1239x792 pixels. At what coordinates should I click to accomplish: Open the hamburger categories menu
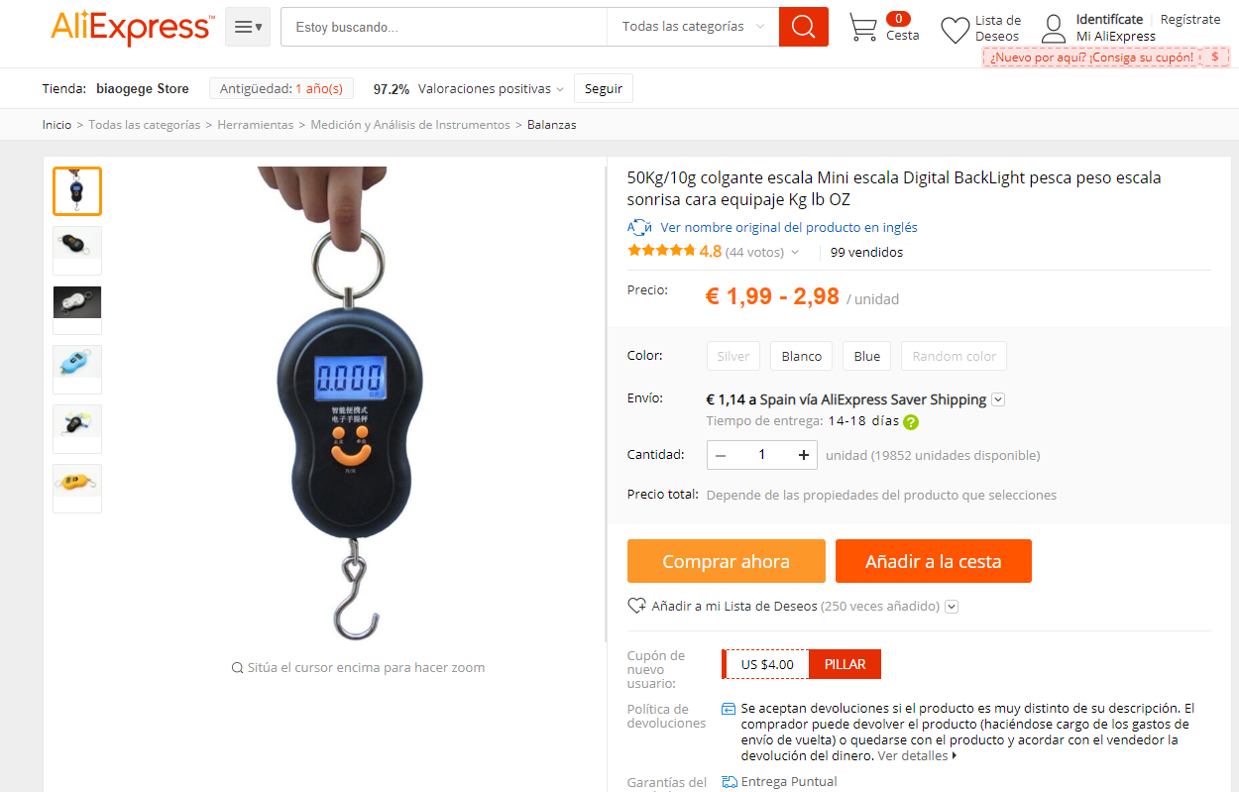(248, 27)
